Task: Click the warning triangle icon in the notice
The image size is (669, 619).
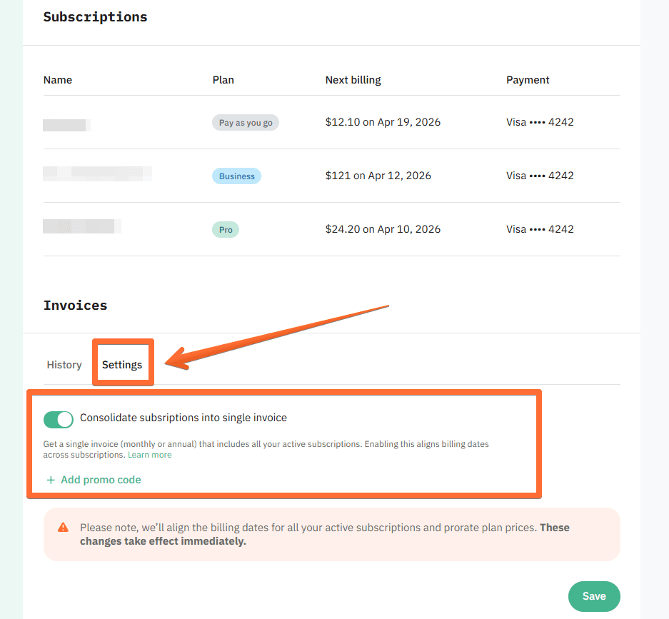Action: (x=64, y=528)
